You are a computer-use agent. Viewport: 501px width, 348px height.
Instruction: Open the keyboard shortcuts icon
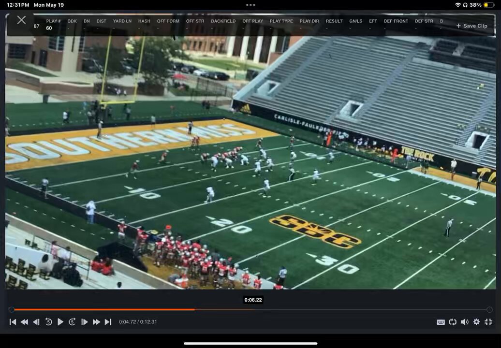441,322
